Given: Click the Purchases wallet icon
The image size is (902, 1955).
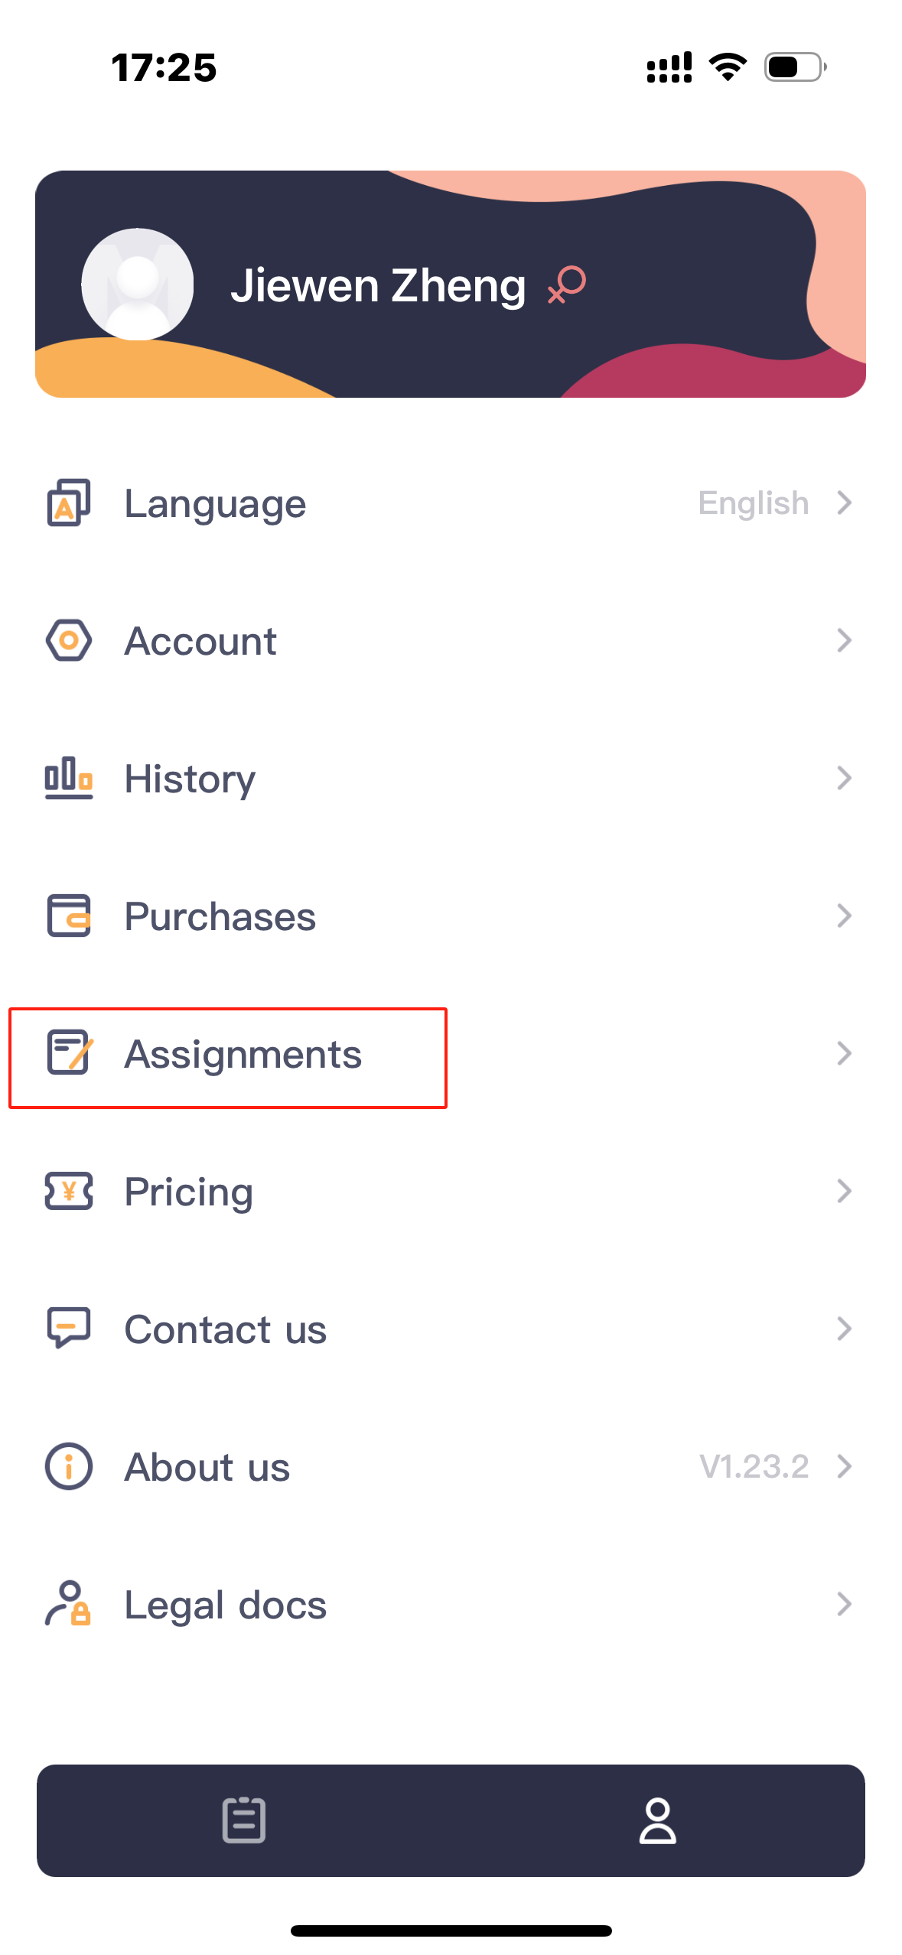Looking at the screenshot, I should (x=67, y=916).
